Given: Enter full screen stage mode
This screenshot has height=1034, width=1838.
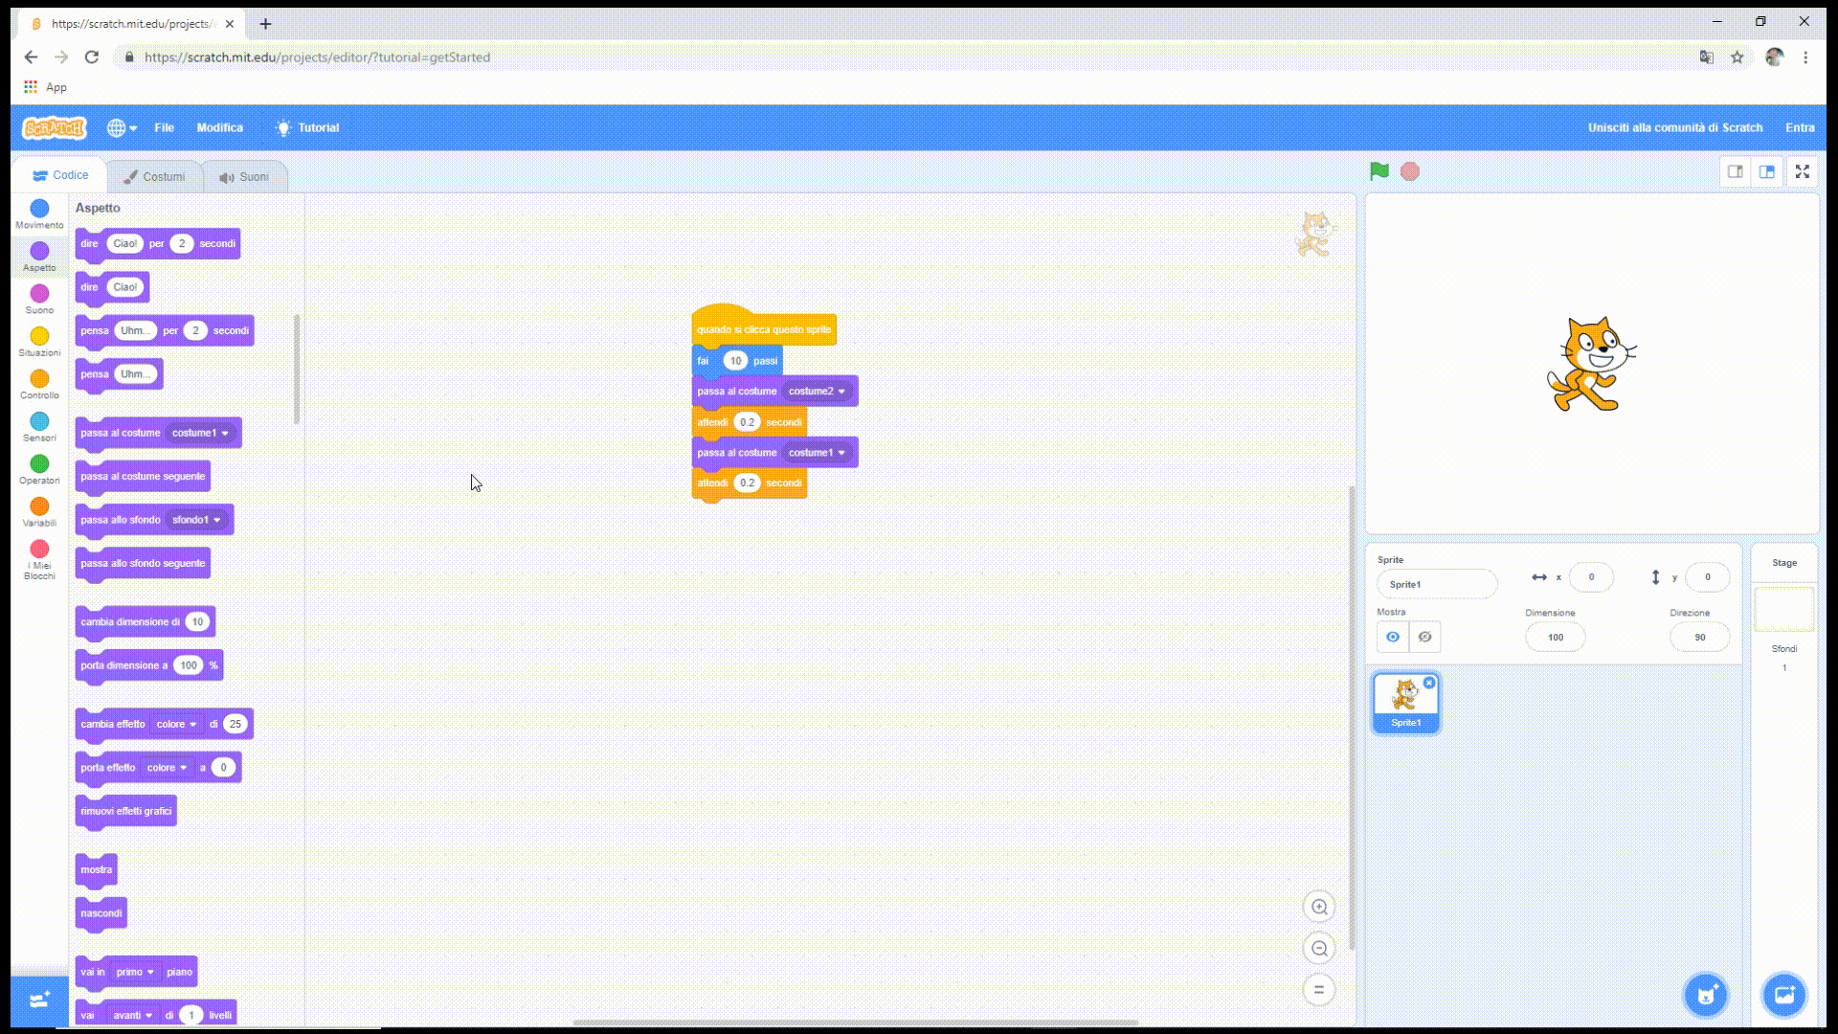Looking at the screenshot, I should (1802, 171).
